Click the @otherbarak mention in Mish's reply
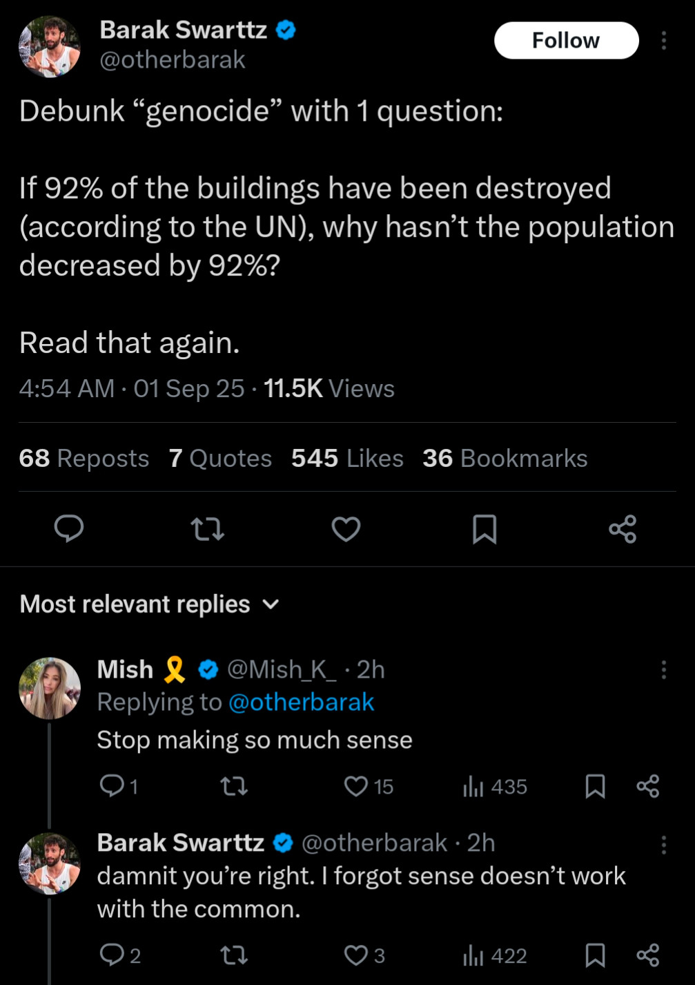The height and width of the screenshot is (985, 695). coord(301,702)
